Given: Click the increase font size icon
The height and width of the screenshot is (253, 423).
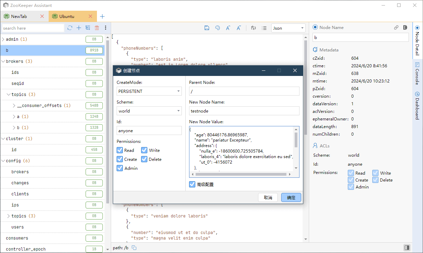Looking at the screenshot, I should [x=228, y=28].
